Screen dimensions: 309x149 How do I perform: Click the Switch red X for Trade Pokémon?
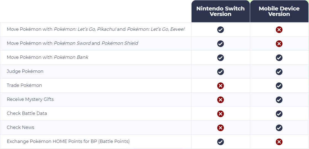[221, 86]
